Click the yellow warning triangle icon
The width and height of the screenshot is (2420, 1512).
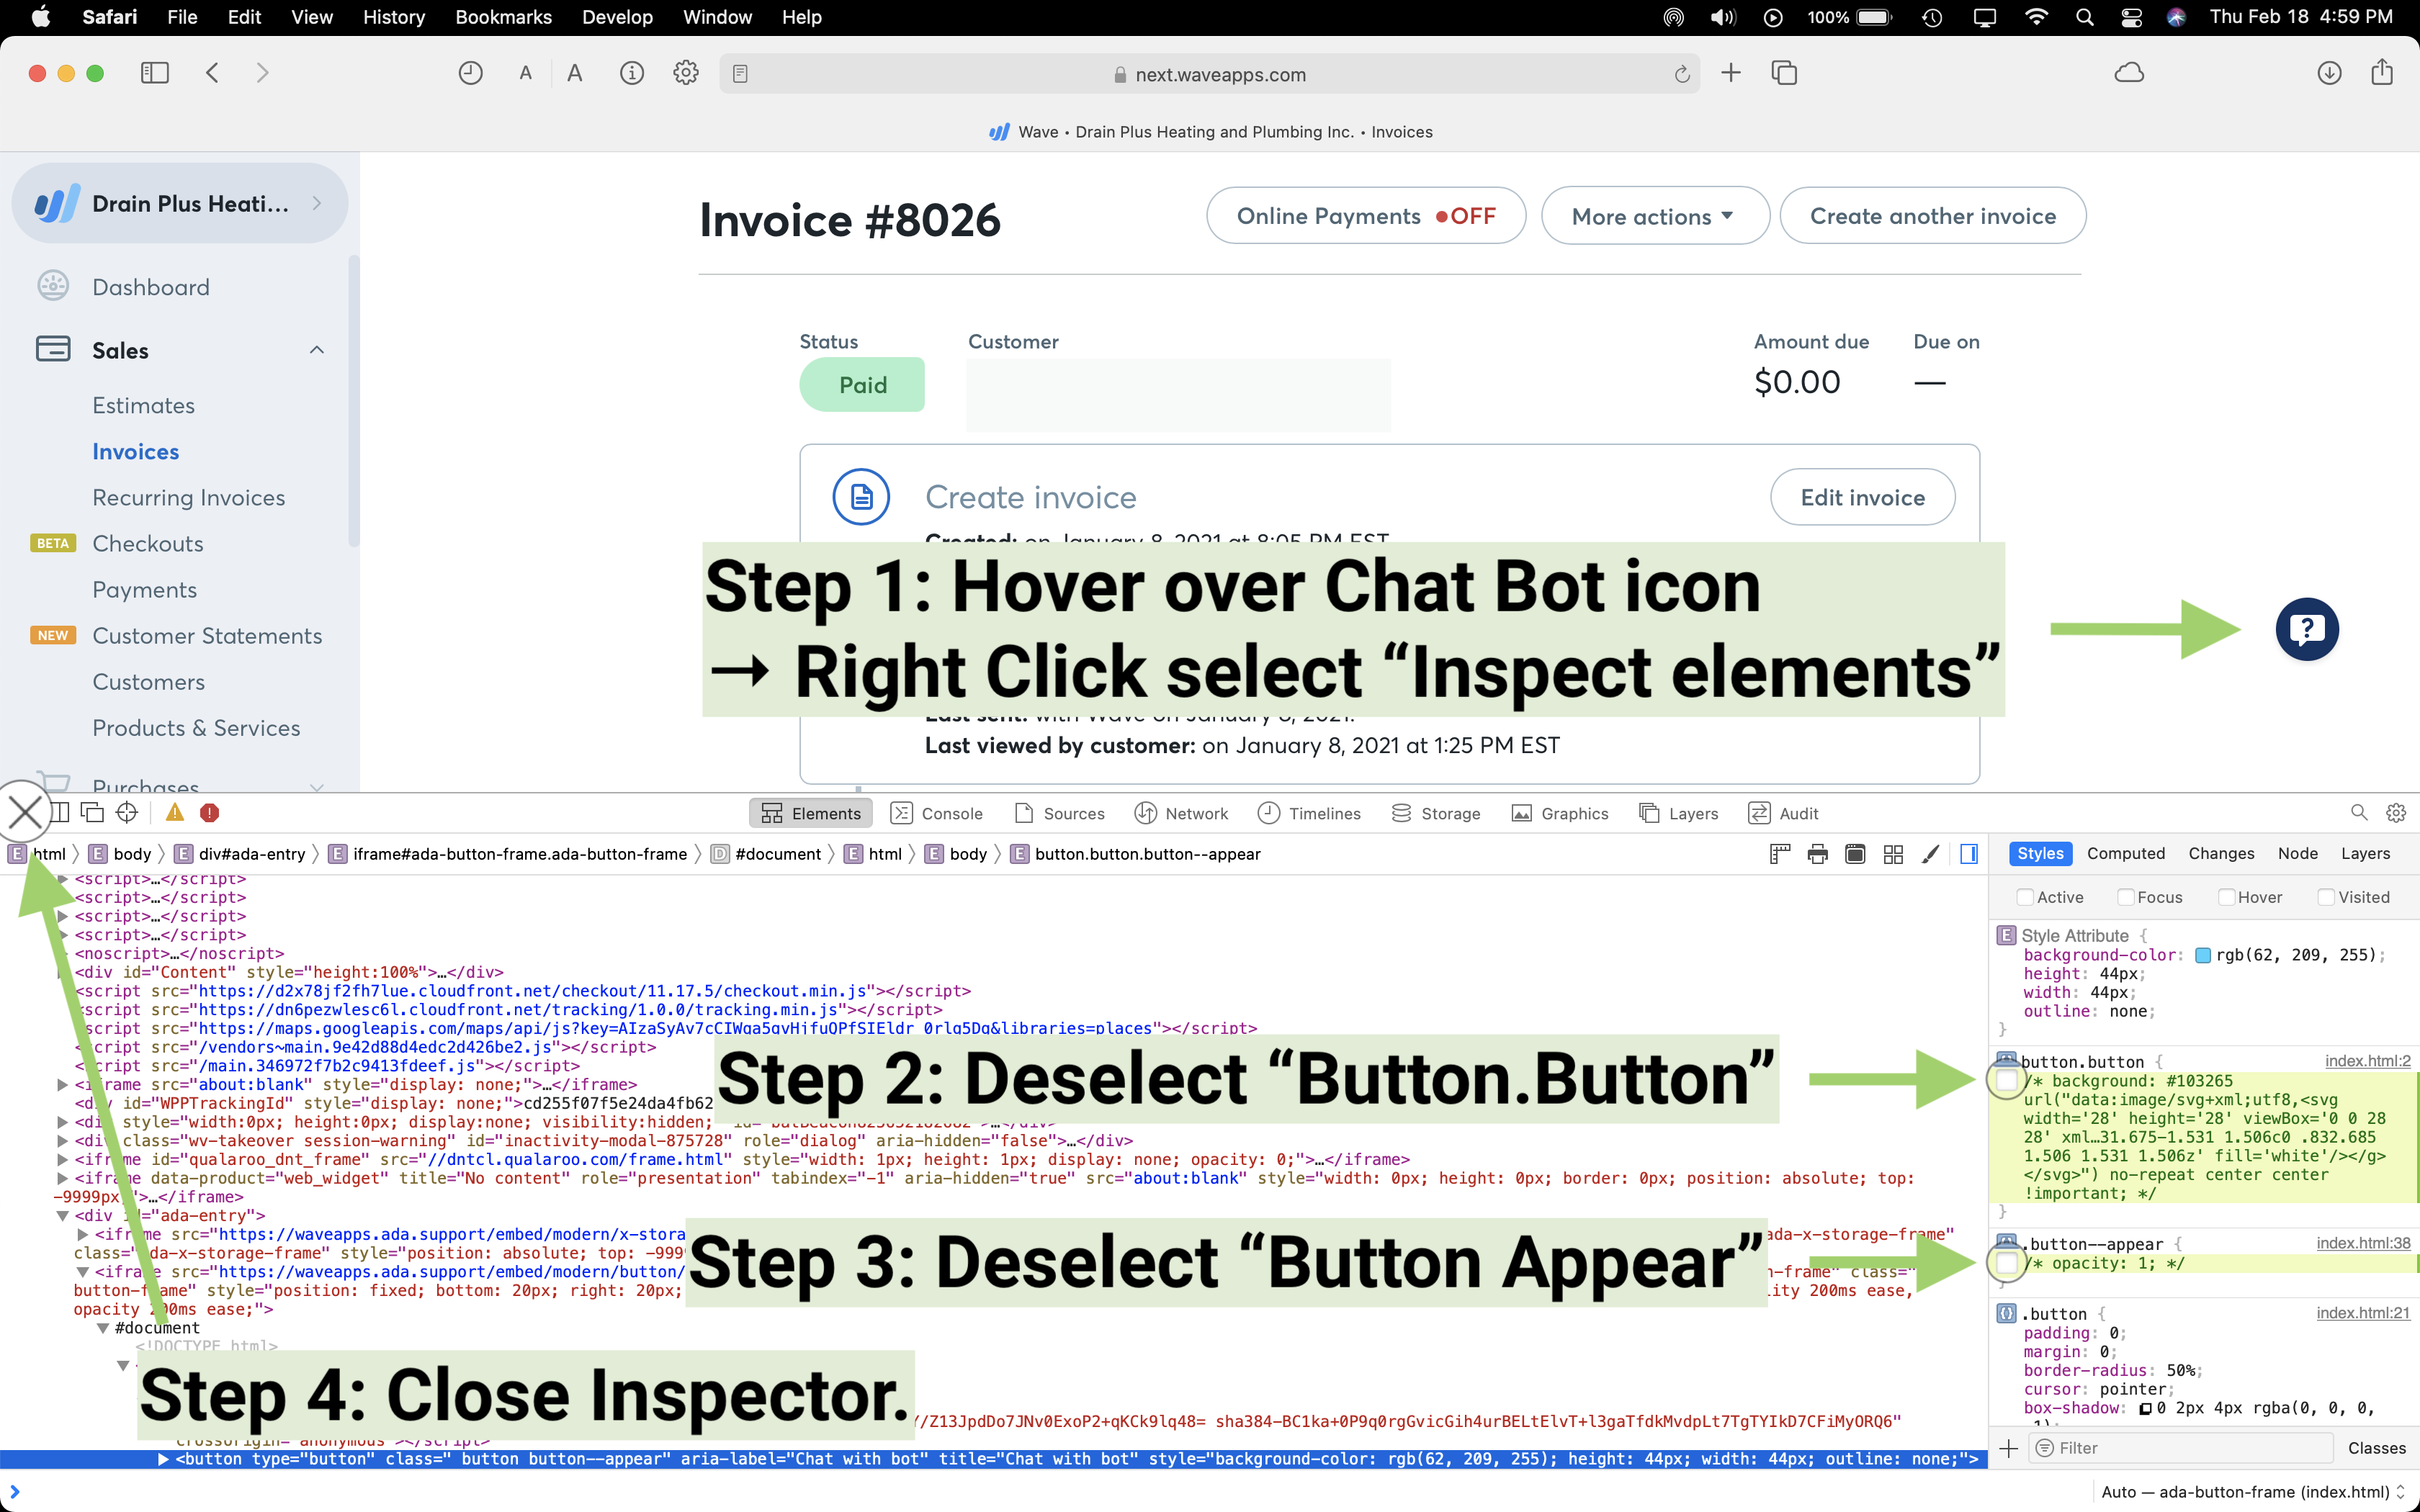(x=175, y=813)
